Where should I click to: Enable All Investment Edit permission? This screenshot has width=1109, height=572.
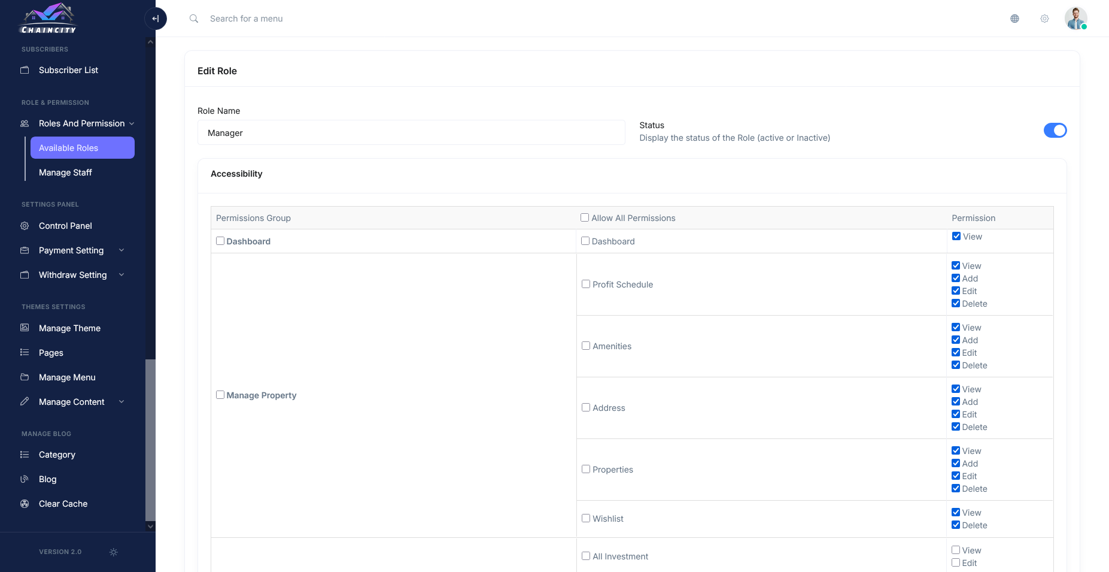[956, 562]
